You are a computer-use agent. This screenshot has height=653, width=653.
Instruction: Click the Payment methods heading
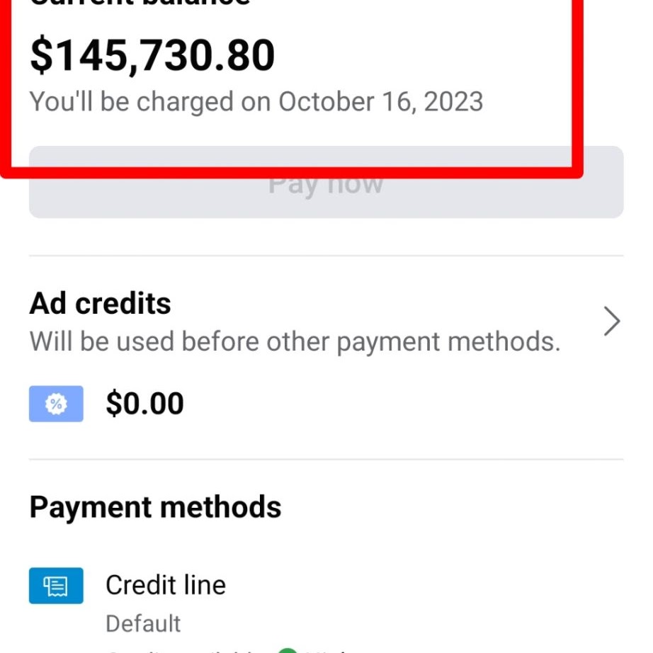pyautogui.click(x=155, y=507)
